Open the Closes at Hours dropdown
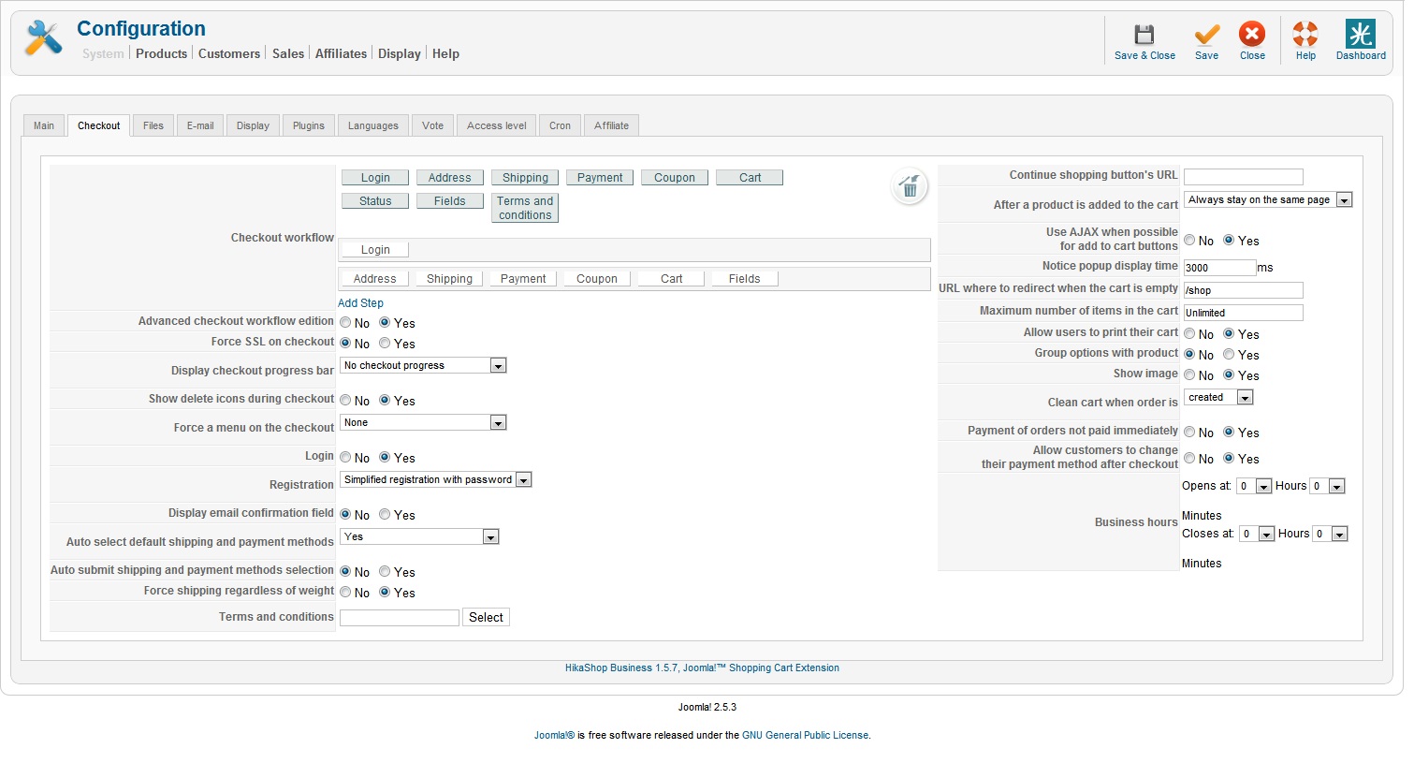This screenshot has width=1414, height=763. [1257, 534]
